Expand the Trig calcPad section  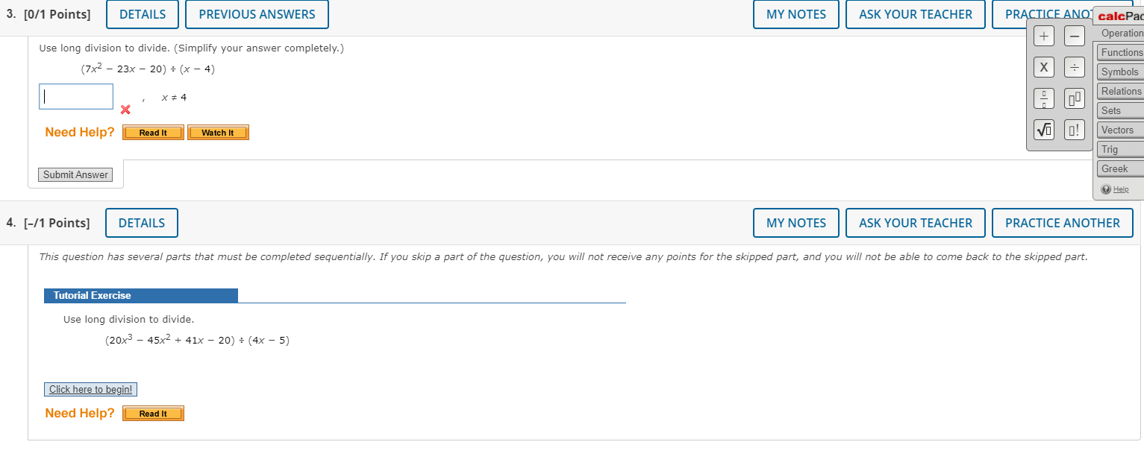coord(1120,149)
